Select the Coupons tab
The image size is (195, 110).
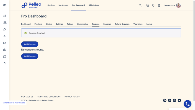[95, 24]
